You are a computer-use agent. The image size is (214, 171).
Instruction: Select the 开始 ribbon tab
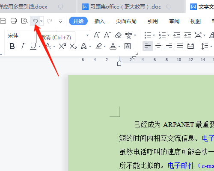(78, 21)
